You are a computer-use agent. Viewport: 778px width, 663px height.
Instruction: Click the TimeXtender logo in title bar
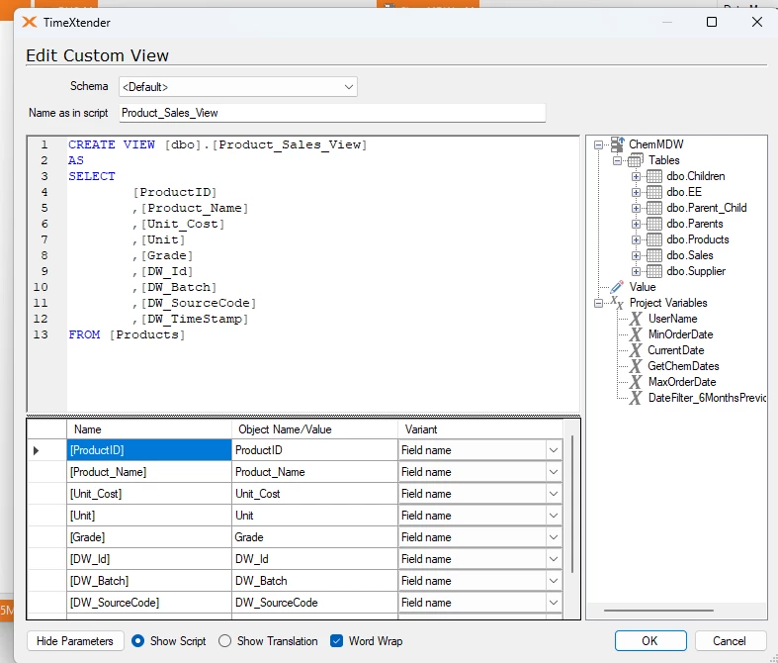[x=30, y=23]
